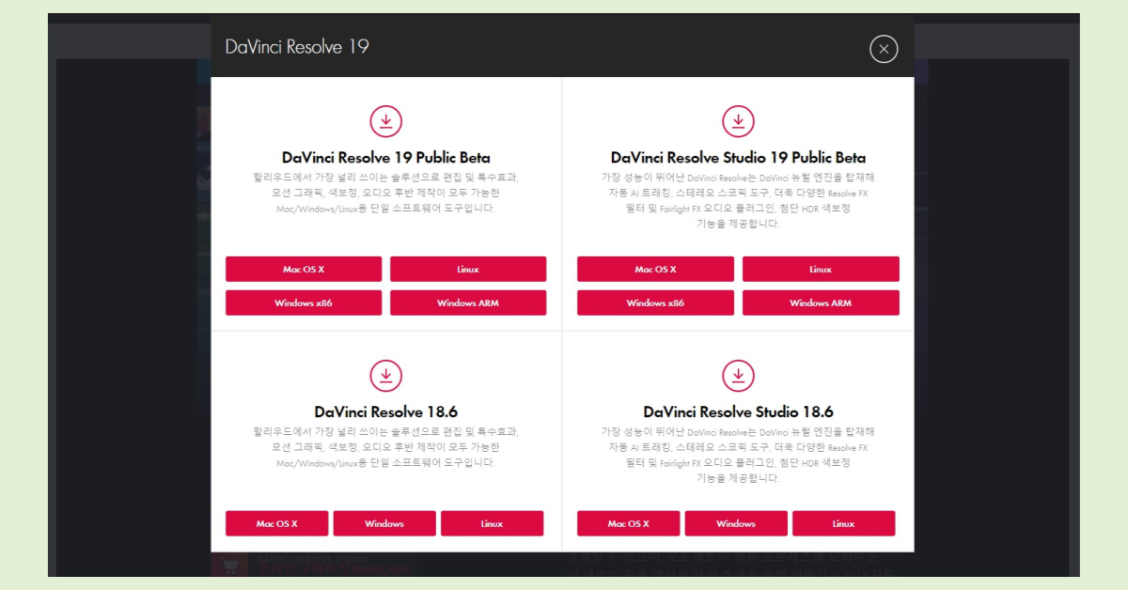Download Resolve Studio 18.6 for Mac OS X
This screenshot has height=590, width=1128.
pos(629,523)
